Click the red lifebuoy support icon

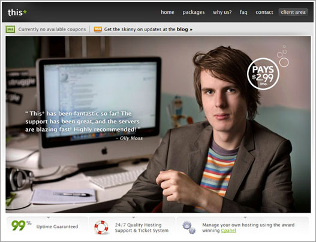click(101, 227)
